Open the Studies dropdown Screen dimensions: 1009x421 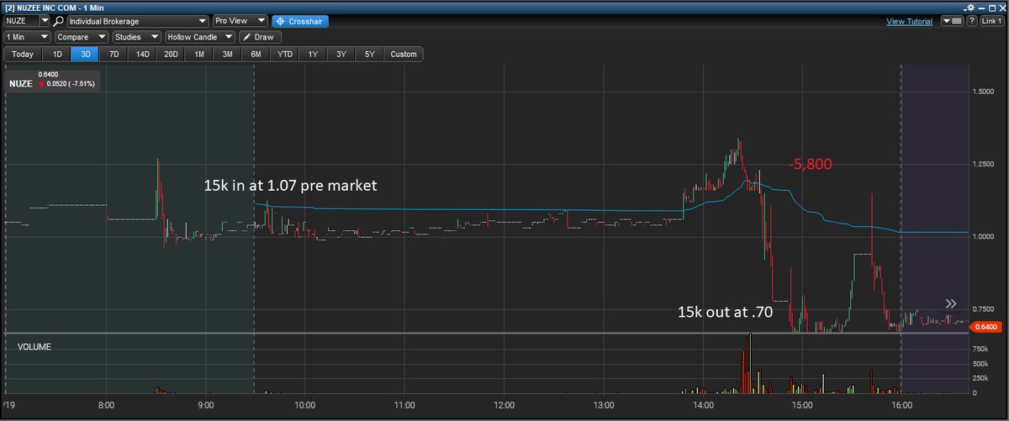(x=137, y=37)
